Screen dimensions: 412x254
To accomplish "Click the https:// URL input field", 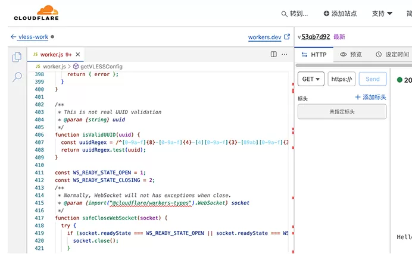I will tap(342, 79).
